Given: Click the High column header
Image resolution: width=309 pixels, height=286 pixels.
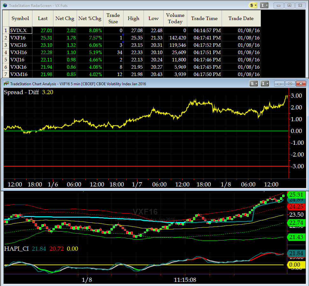Looking at the screenshot, I should (133, 18).
